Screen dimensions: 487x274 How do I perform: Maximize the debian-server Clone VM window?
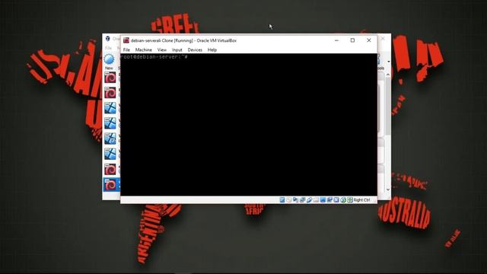click(x=352, y=40)
